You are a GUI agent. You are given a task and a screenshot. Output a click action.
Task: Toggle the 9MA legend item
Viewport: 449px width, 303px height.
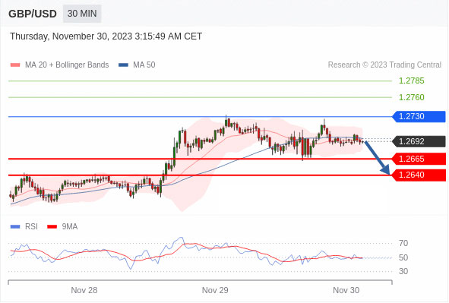click(x=62, y=226)
